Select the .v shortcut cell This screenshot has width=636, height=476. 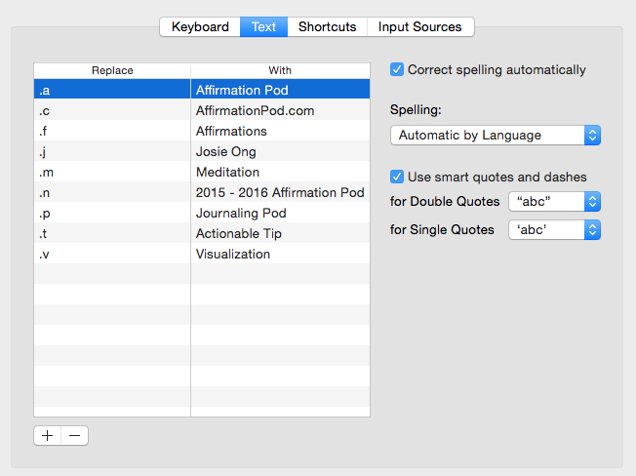[112, 254]
